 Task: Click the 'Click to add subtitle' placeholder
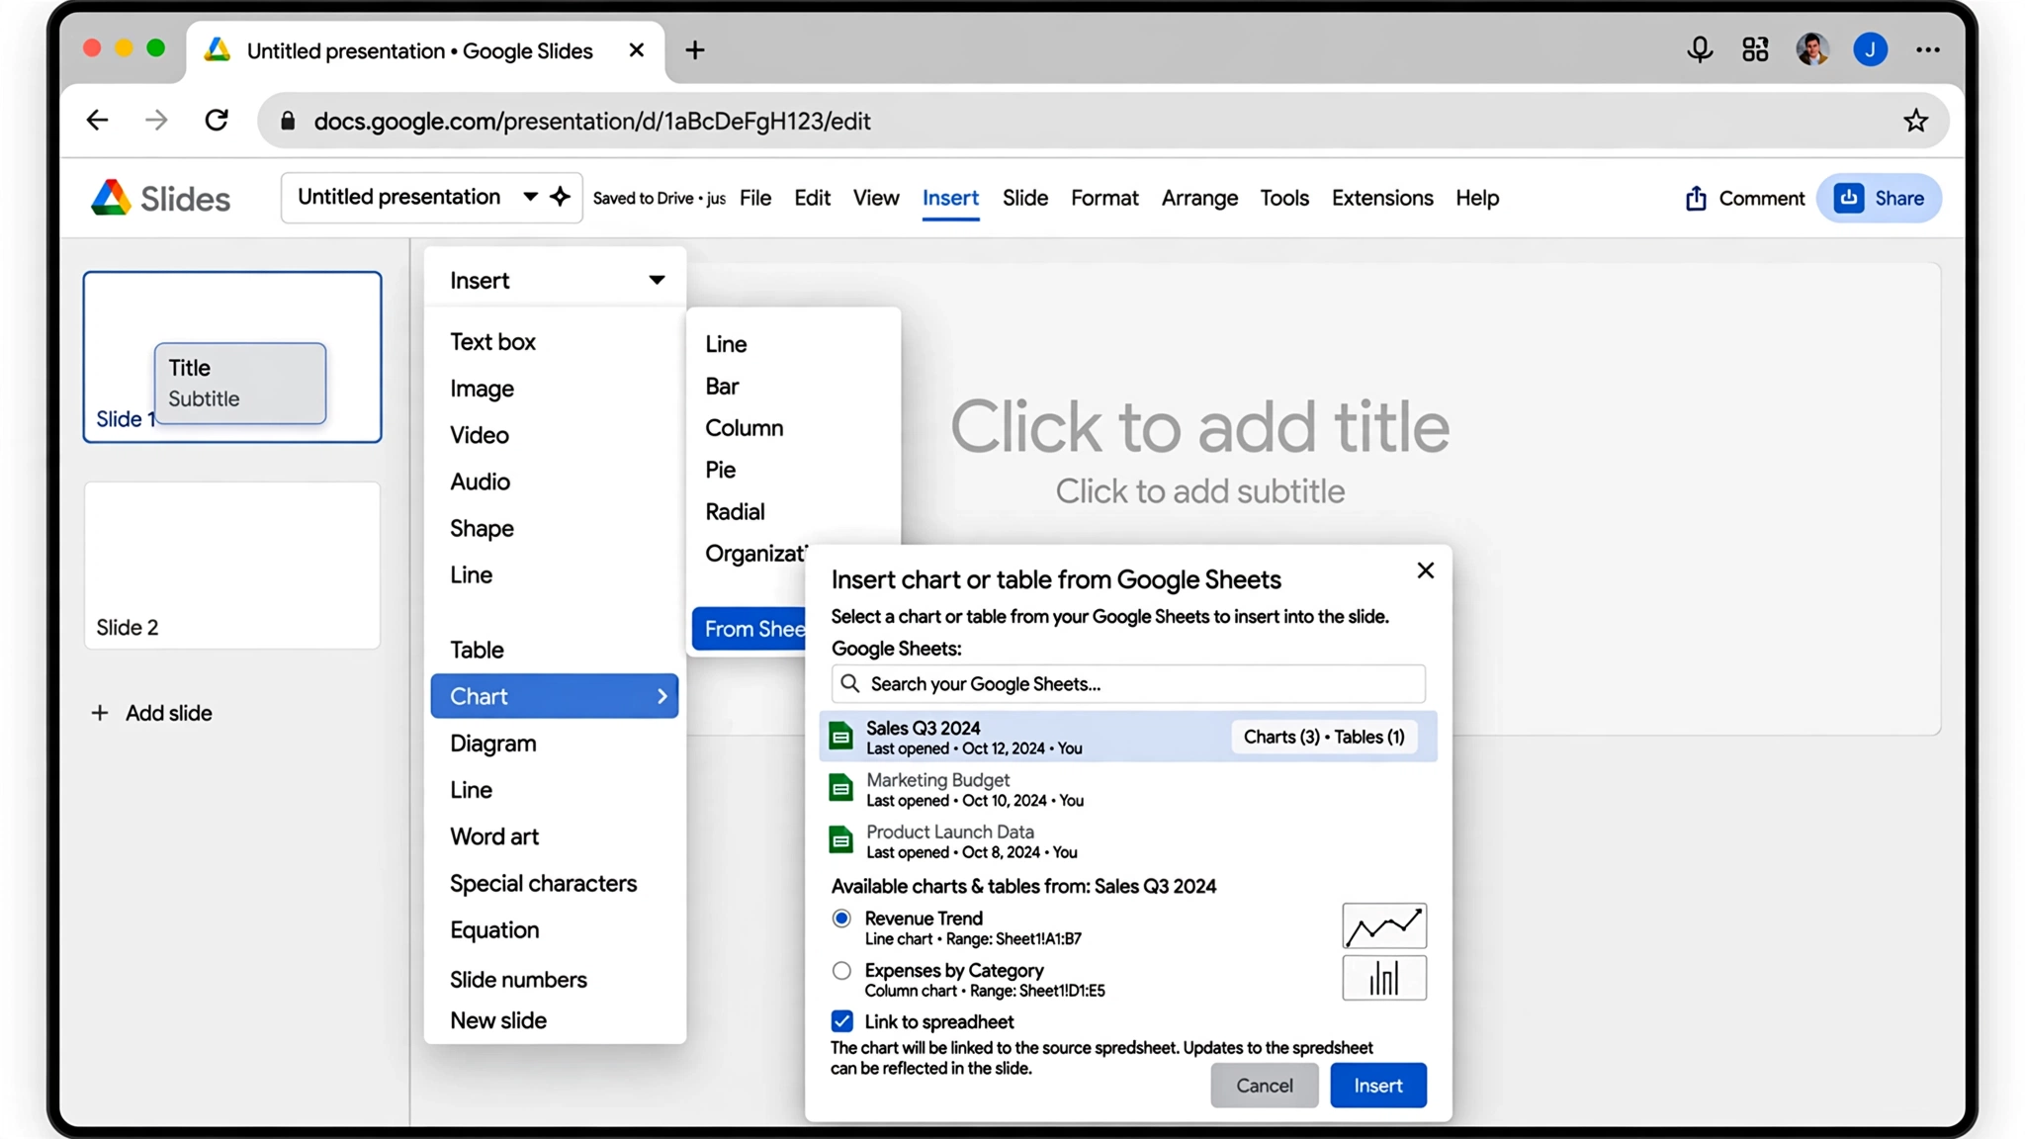pyautogui.click(x=1199, y=491)
